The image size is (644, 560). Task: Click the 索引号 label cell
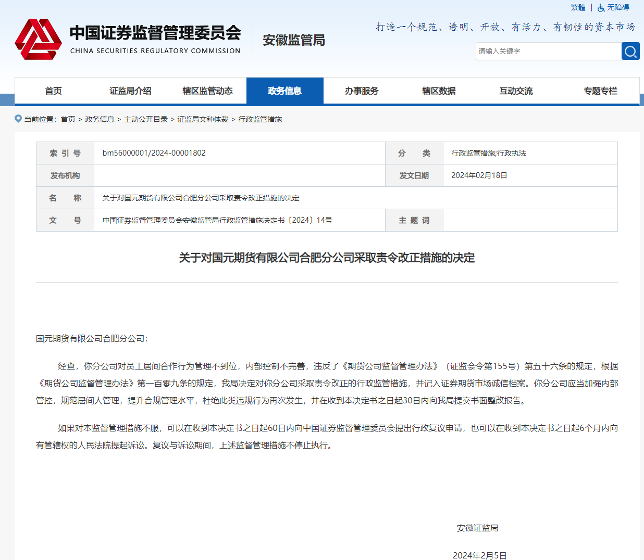(x=65, y=153)
